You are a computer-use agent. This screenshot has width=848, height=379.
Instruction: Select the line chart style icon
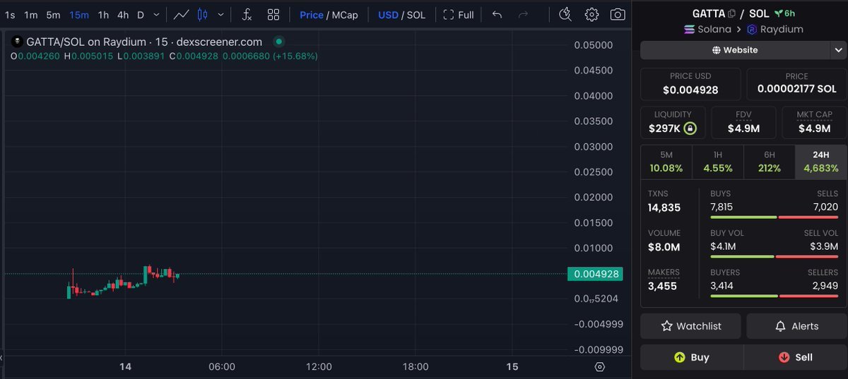click(x=182, y=15)
